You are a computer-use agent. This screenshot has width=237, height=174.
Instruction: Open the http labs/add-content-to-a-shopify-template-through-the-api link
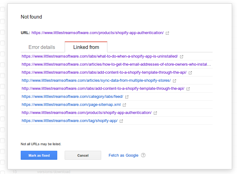[103, 88]
